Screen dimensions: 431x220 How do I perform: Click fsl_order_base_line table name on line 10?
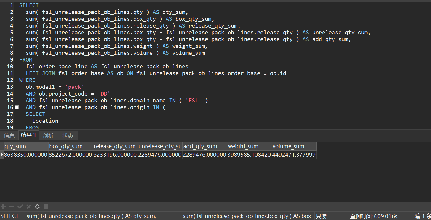click(x=57, y=67)
